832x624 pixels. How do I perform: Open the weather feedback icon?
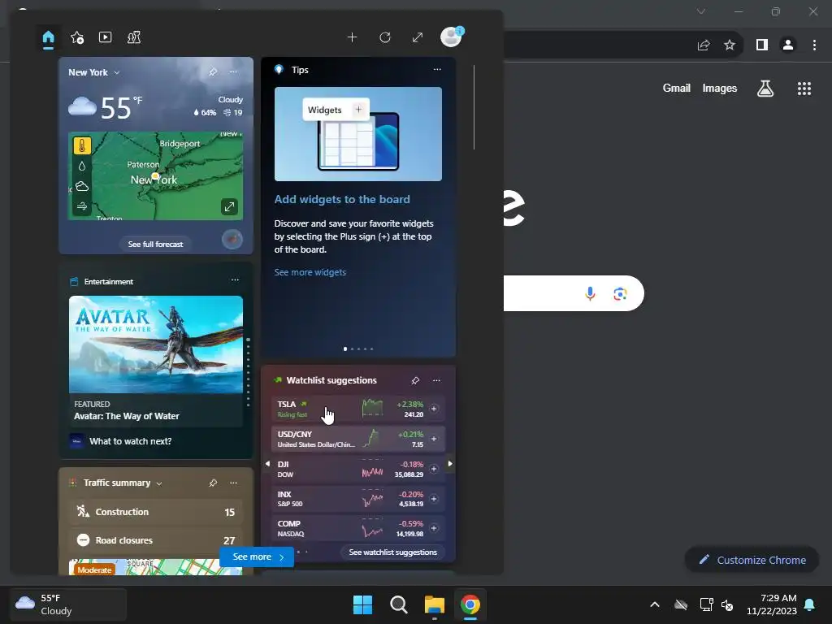tap(232, 240)
